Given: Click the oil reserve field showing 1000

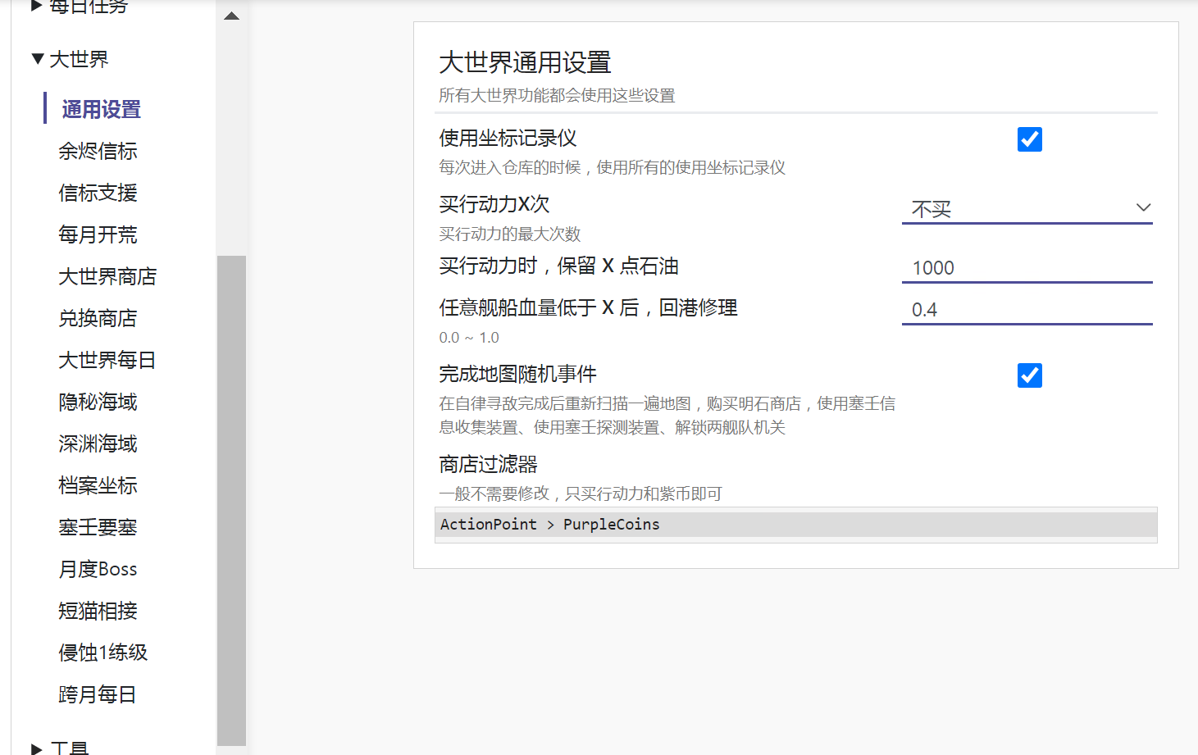Looking at the screenshot, I should pyautogui.click(x=1027, y=267).
